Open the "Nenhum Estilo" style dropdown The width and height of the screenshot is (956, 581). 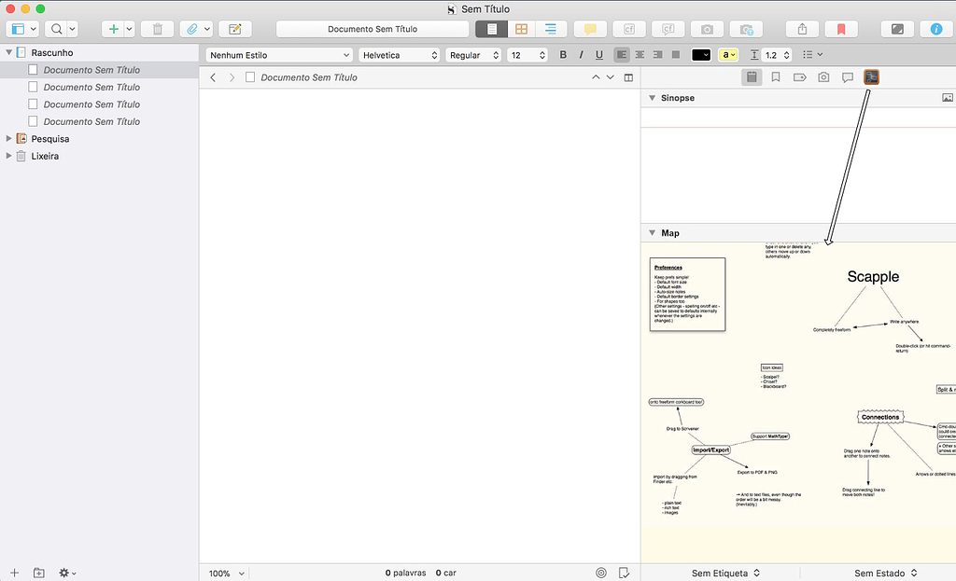tap(278, 54)
